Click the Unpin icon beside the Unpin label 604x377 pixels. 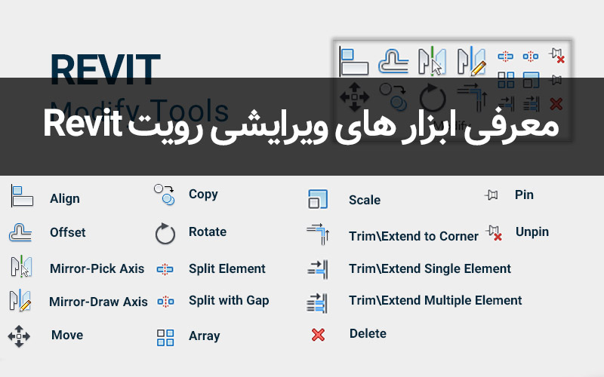tap(494, 233)
